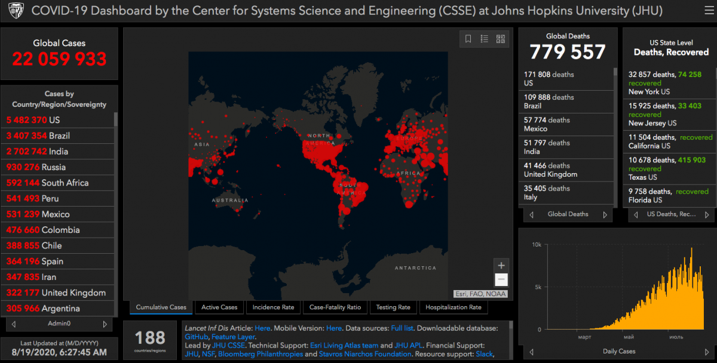Viewport: 717px width, 363px height.
Task: Select the Florida US state row
Action: pos(669,196)
